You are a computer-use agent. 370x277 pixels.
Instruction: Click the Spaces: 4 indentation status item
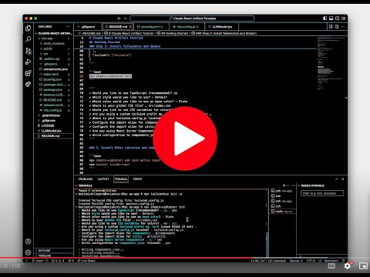(x=296, y=261)
